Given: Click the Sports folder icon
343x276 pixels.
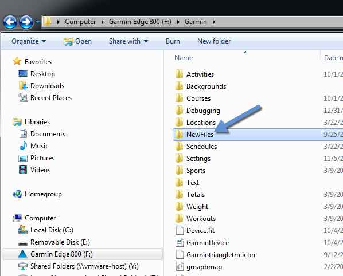Looking at the screenshot, I should 179,170.
